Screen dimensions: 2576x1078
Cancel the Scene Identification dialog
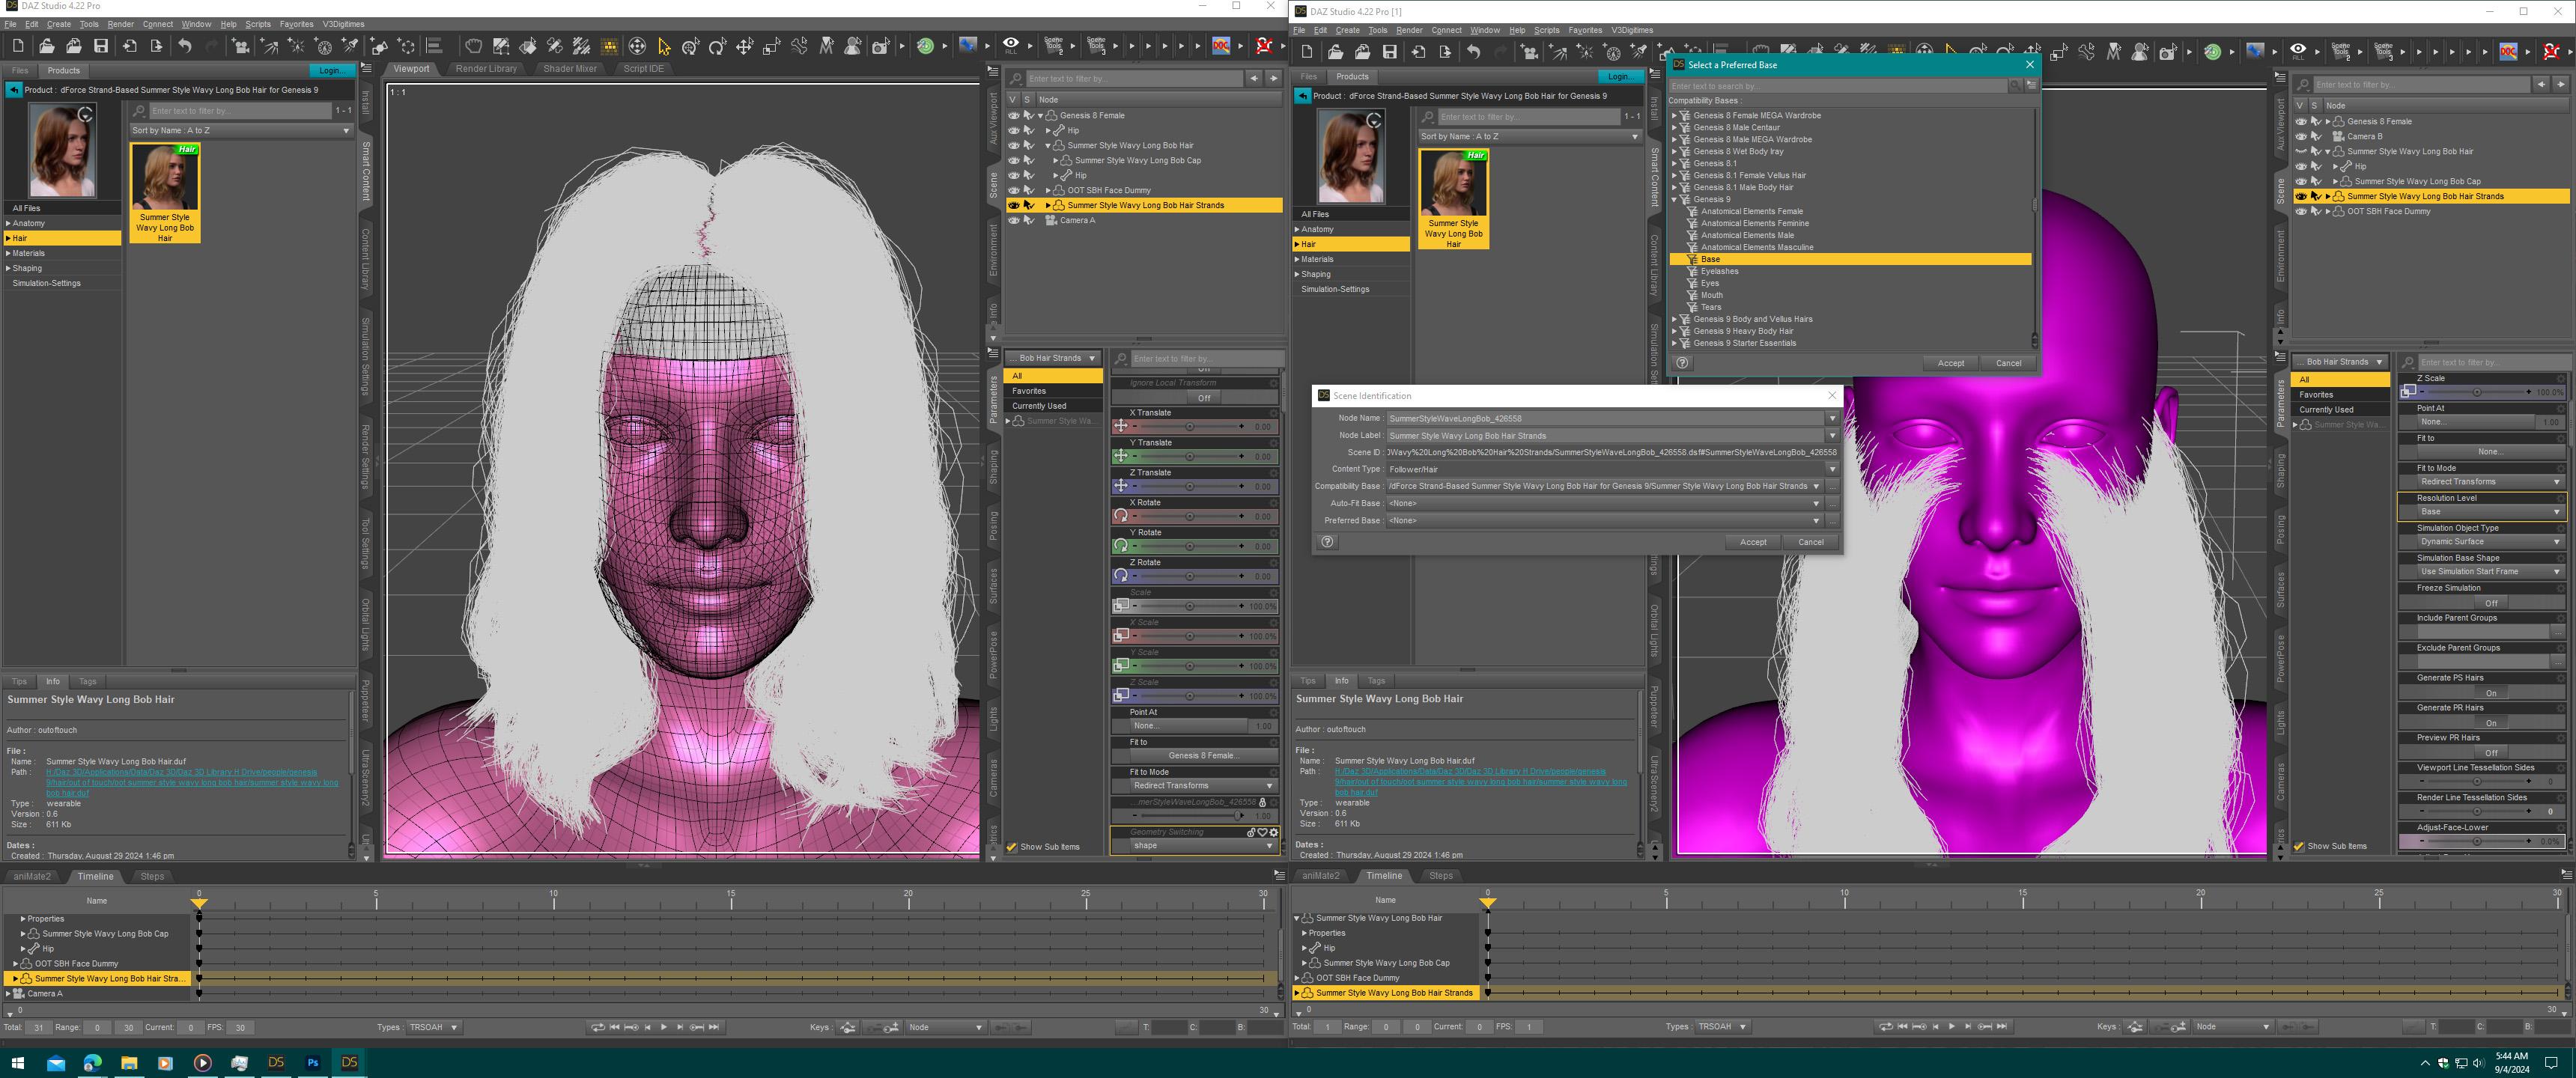click(x=1810, y=542)
